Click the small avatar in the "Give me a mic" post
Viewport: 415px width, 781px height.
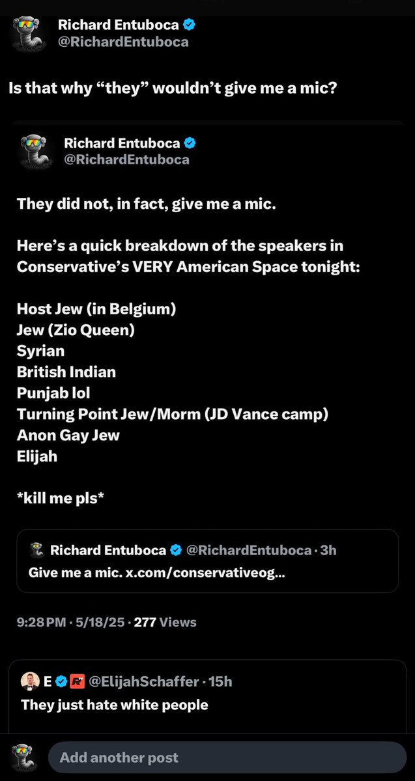point(37,550)
